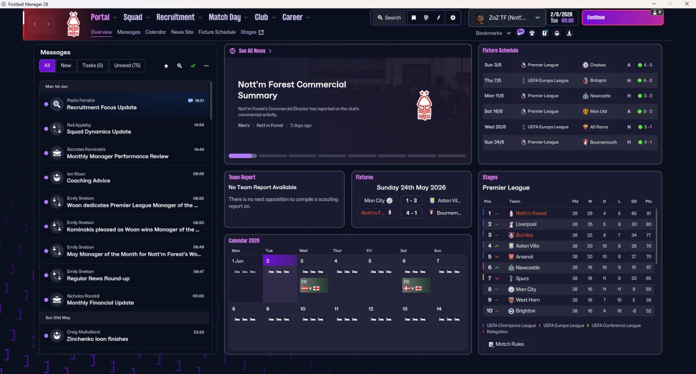Open the shirt icon bookmark

(532, 33)
